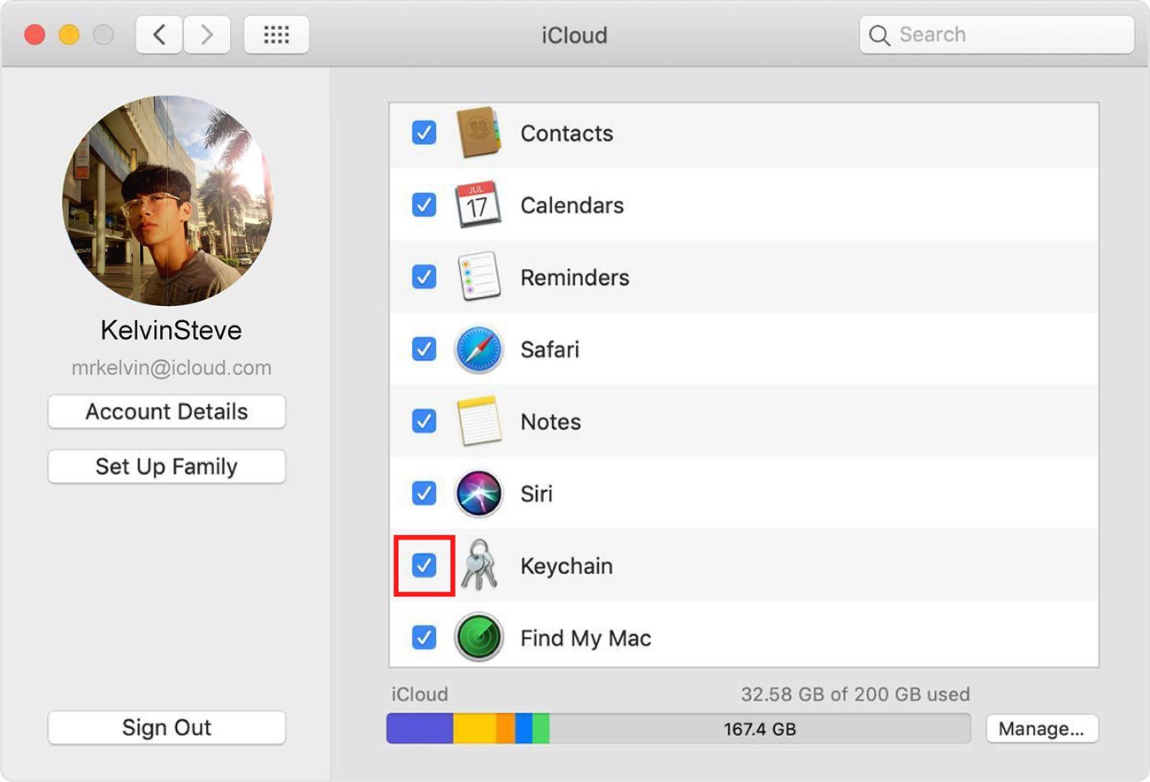This screenshot has height=782, width=1150.
Task: Click the Contacts address book icon
Action: pyautogui.click(x=479, y=134)
